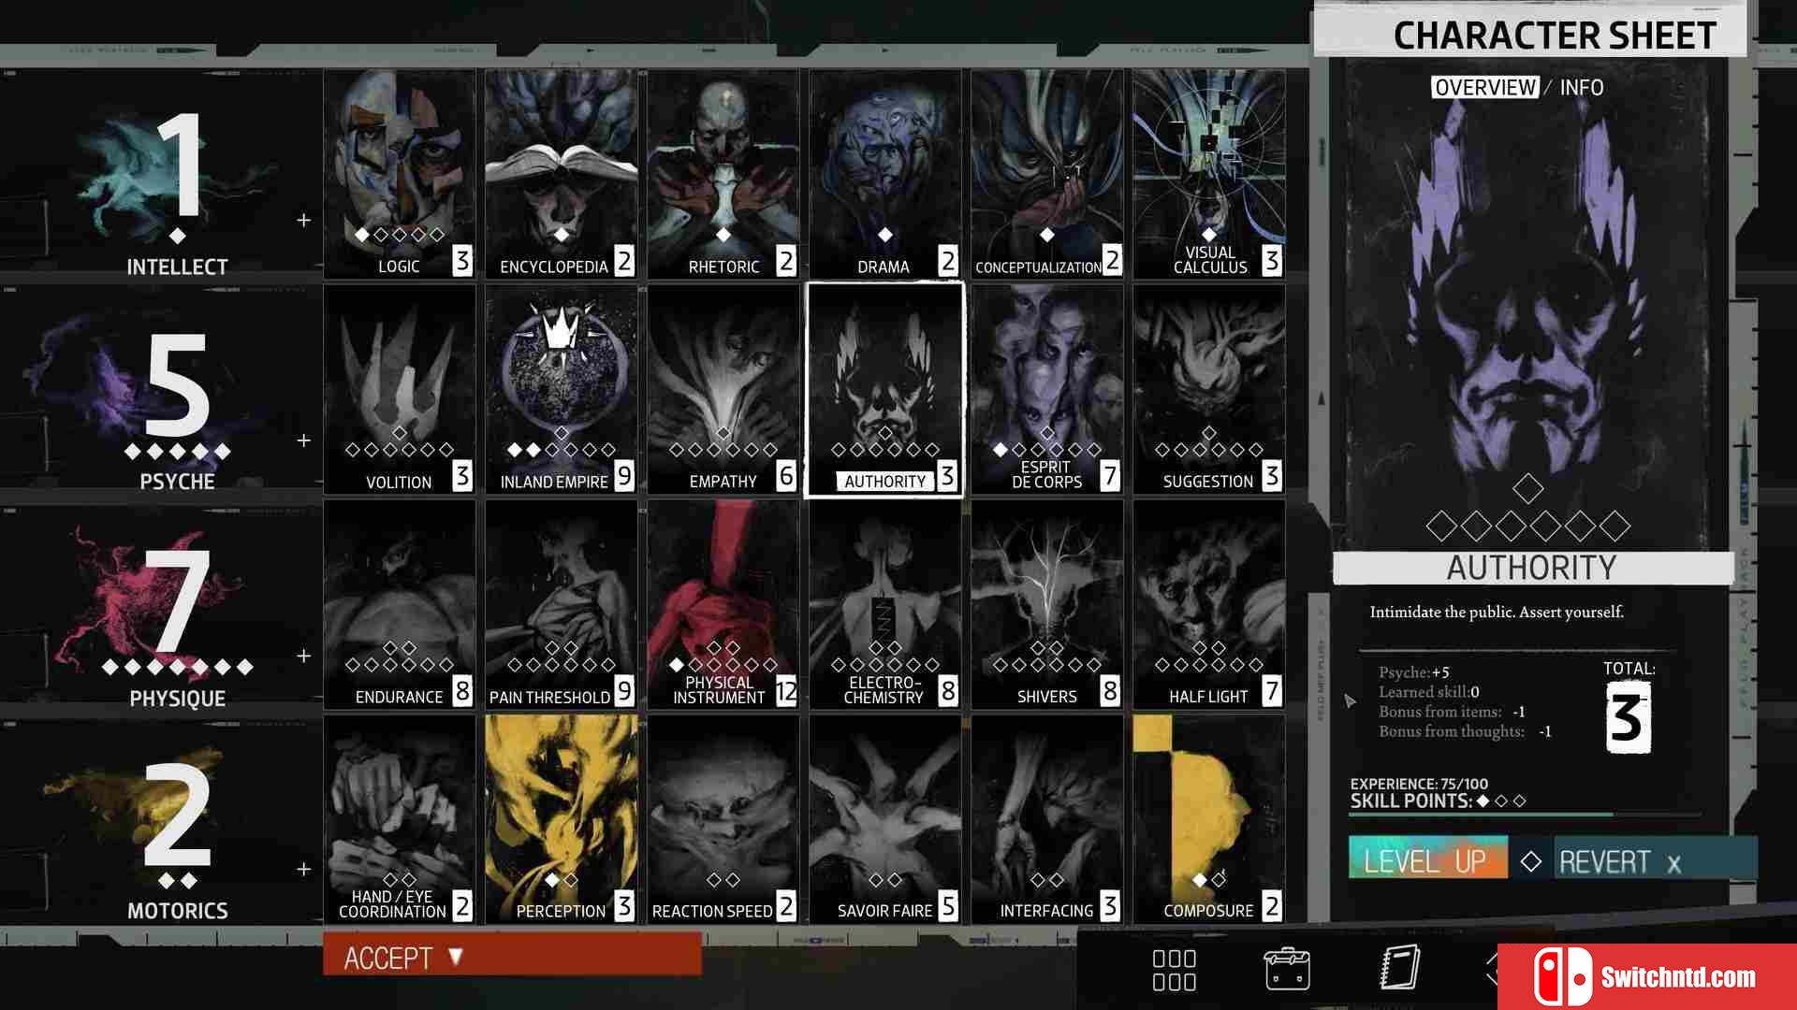The image size is (1797, 1010).
Task: Click the Intellect attribute panel
Action: (x=161, y=174)
